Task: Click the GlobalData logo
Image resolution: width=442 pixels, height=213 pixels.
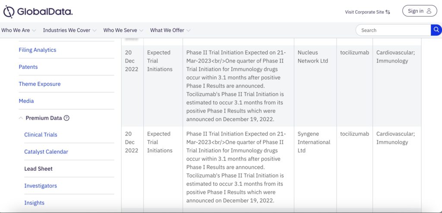Action: coord(38,12)
